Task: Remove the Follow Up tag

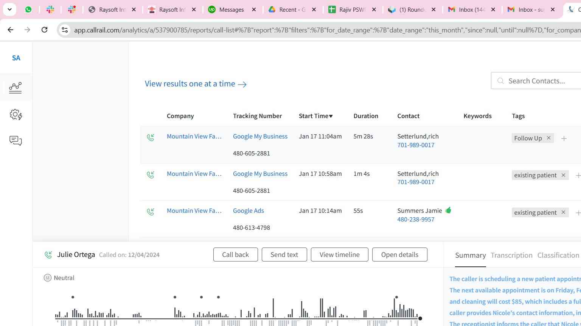Action: coord(548,138)
